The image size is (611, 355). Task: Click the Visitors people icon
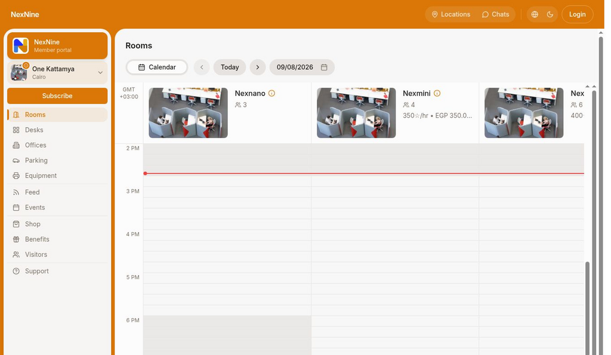click(x=16, y=254)
